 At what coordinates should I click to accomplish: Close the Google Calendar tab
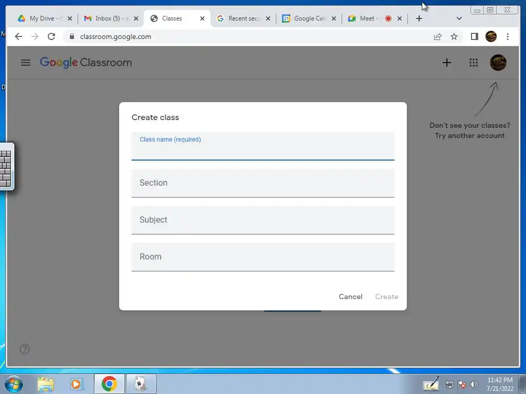click(334, 18)
